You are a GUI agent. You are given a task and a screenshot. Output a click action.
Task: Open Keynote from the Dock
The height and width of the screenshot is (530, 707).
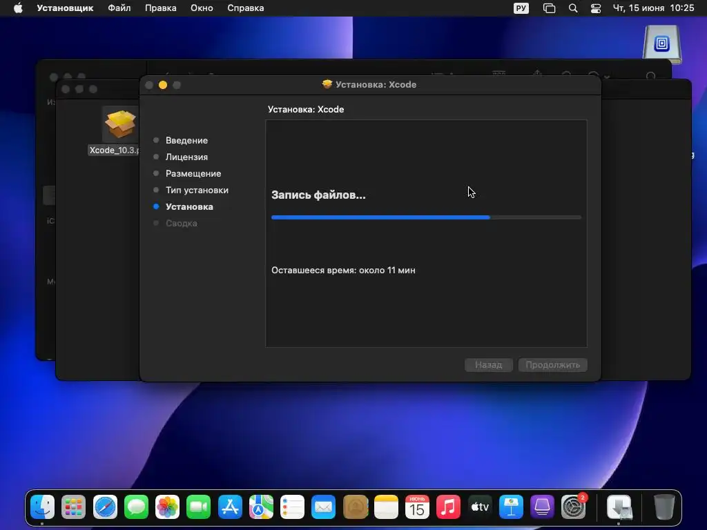[x=511, y=507]
